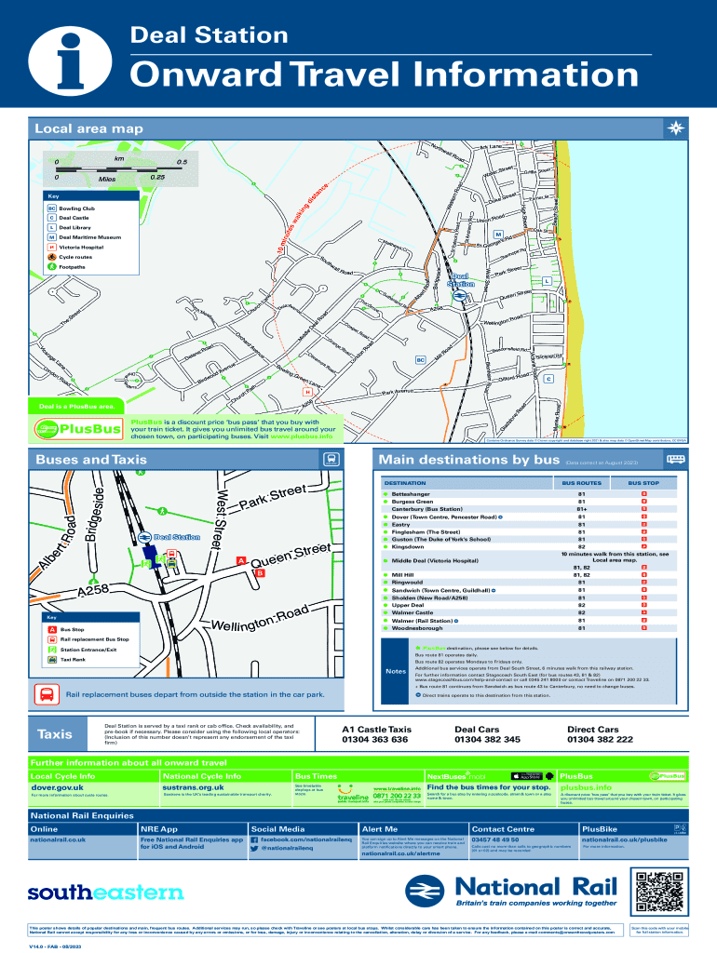Click the southeastern logo
This screenshot has height=953, width=717.
click(105, 893)
